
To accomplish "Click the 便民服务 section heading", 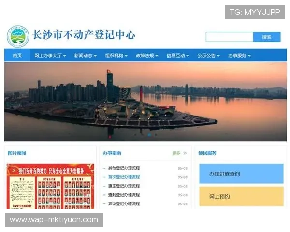I will [x=207, y=153].
